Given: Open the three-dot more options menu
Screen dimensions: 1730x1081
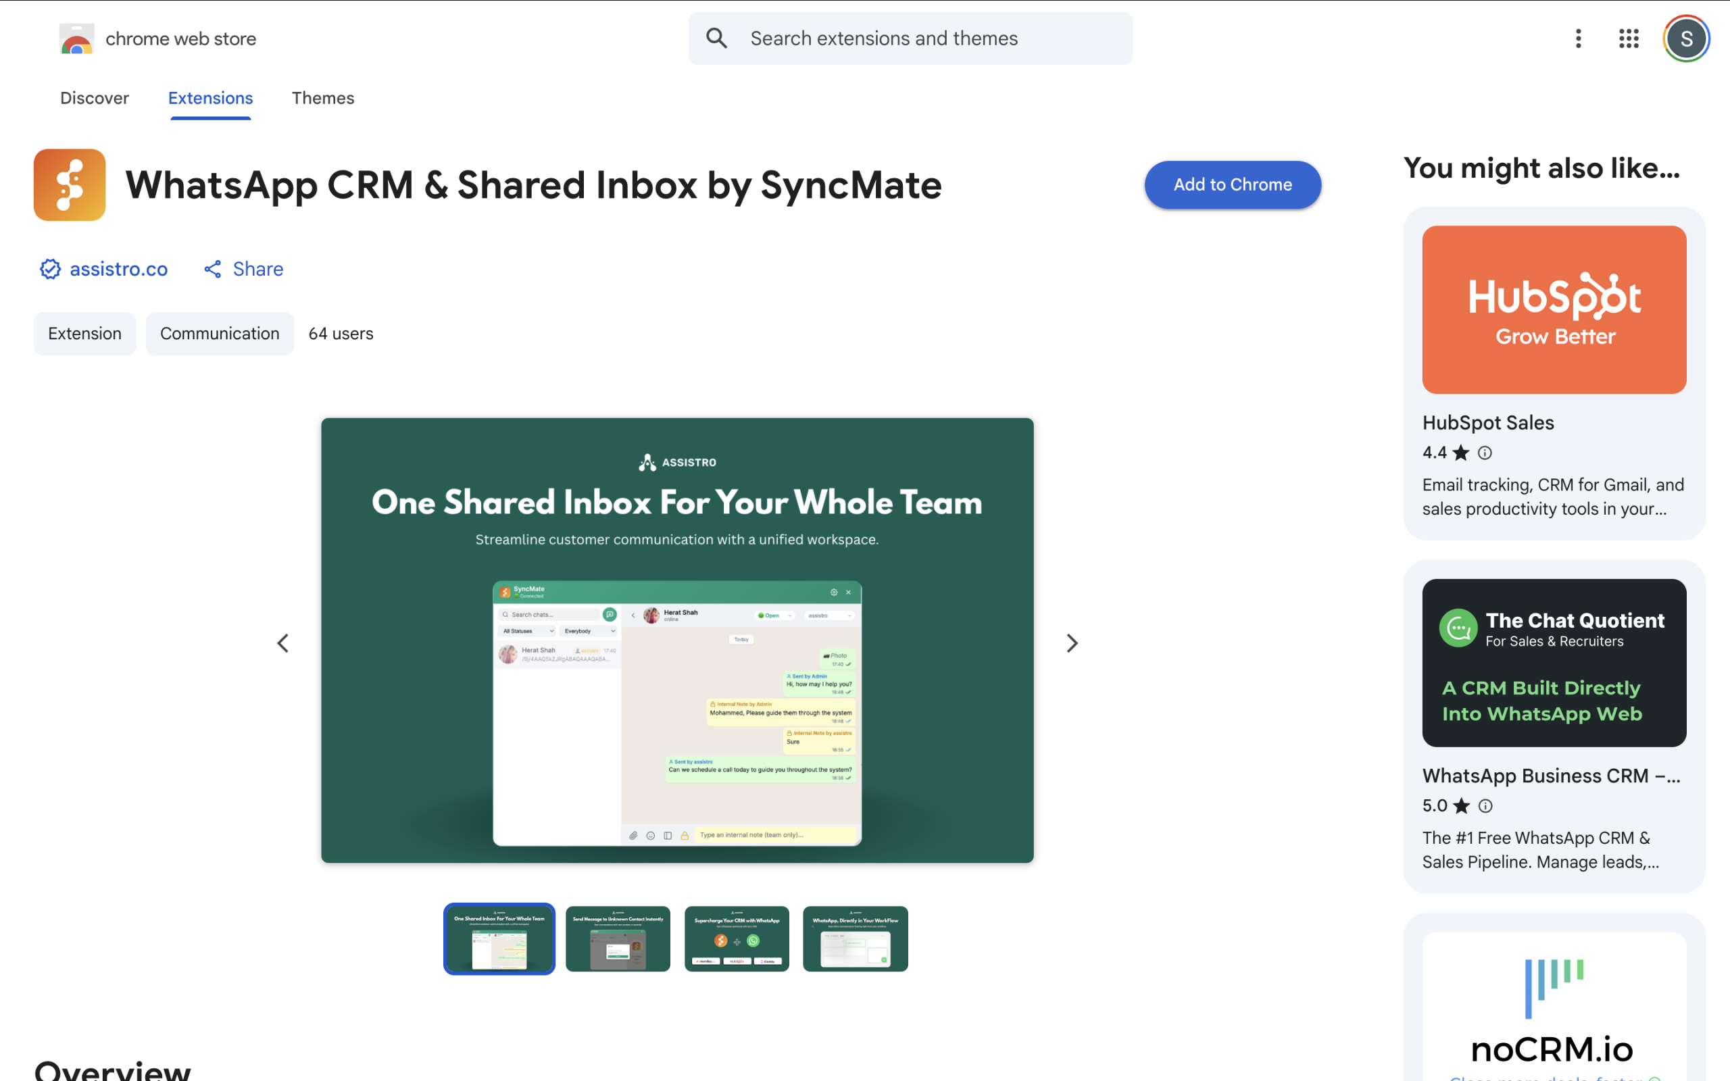Looking at the screenshot, I should pyautogui.click(x=1579, y=39).
